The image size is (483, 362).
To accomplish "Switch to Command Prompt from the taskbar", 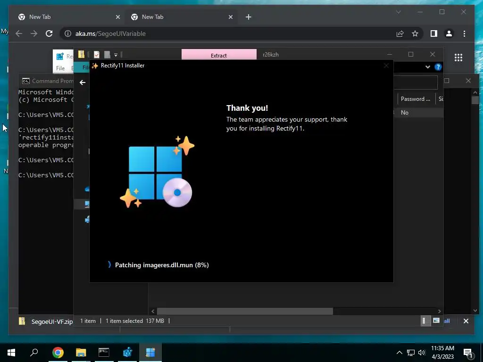I will coord(104,353).
